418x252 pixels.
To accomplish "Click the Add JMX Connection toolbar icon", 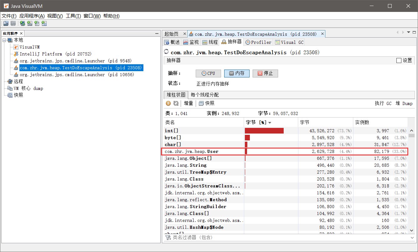I will click(x=30, y=23).
